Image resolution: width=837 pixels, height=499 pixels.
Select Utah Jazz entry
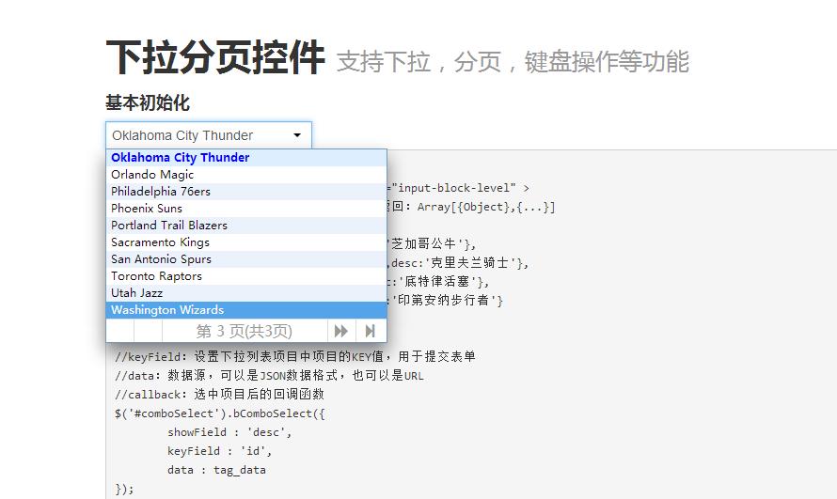click(246, 292)
